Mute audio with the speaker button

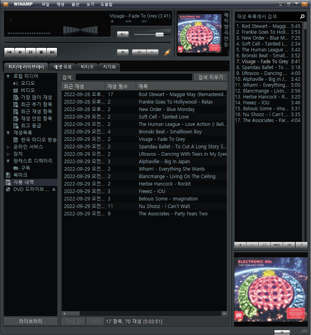coord(123,34)
